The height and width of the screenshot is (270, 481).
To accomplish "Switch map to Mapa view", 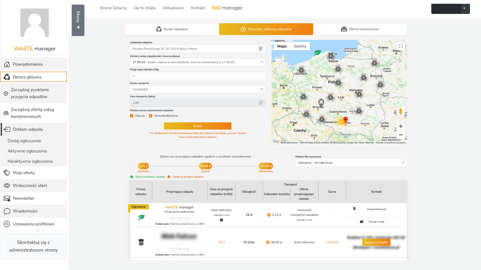I will coord(282,46).
